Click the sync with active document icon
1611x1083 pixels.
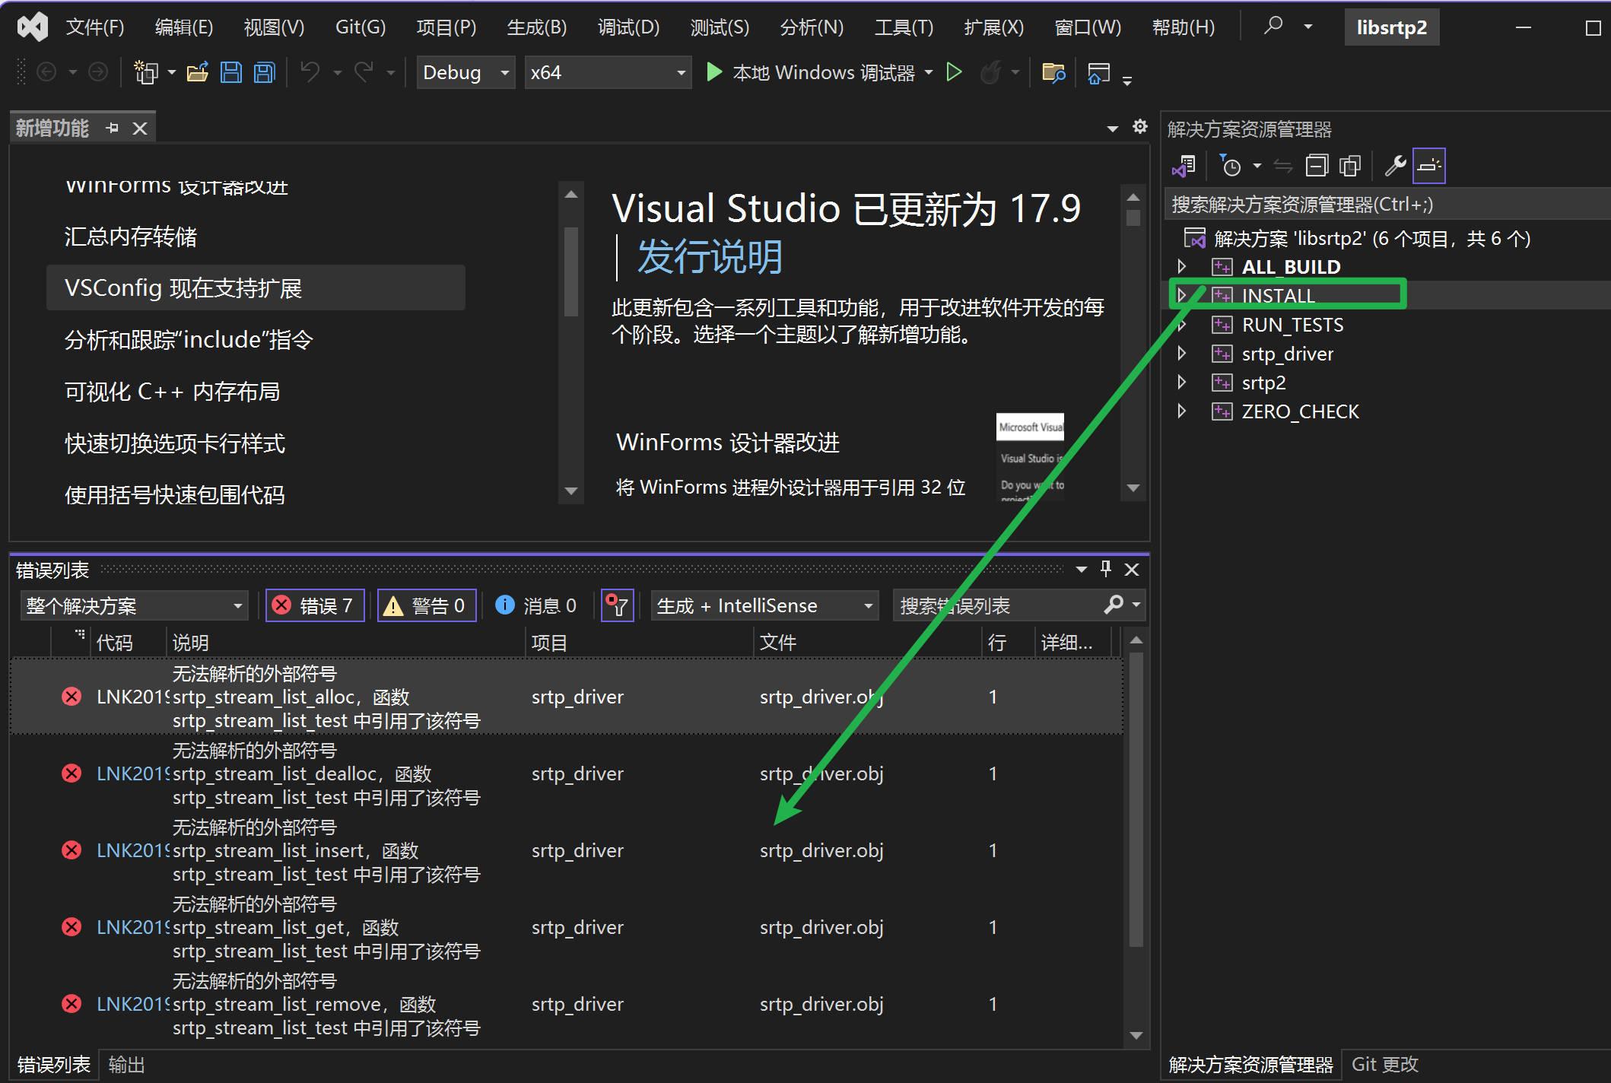click(1283, 166)
